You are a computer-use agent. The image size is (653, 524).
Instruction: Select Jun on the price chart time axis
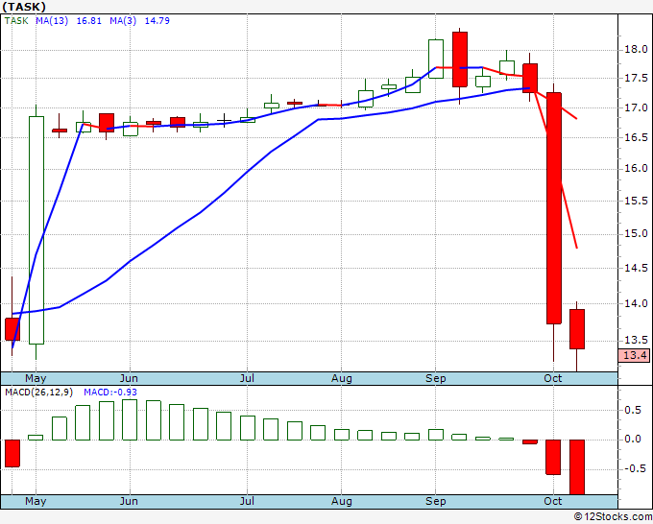pyautogui.click(x=129, y=378)
